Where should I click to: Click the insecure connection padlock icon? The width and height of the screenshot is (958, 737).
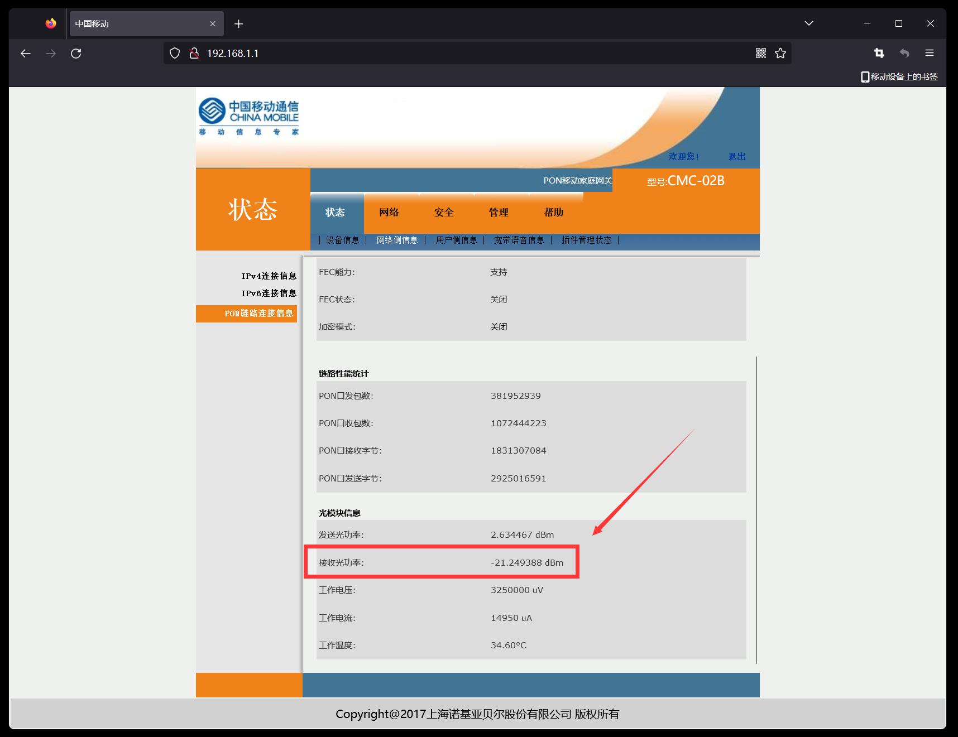click(194, 54)
